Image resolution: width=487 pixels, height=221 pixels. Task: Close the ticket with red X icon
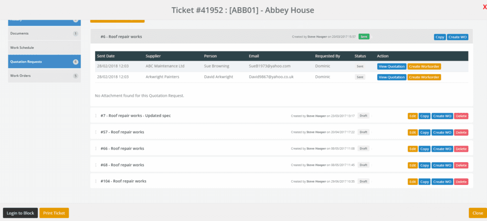click(x=484, y=7)
